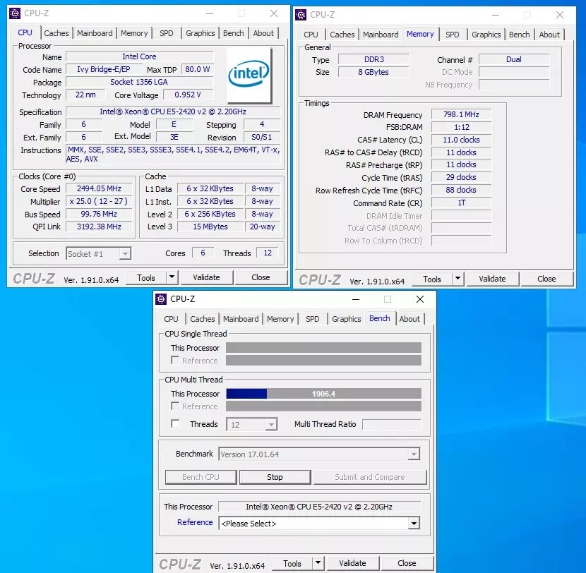This screenshot has height=573, width=586.
Task: Click the DRAM Frequency value 798.1 MHz
Action: tap(461, 114)
